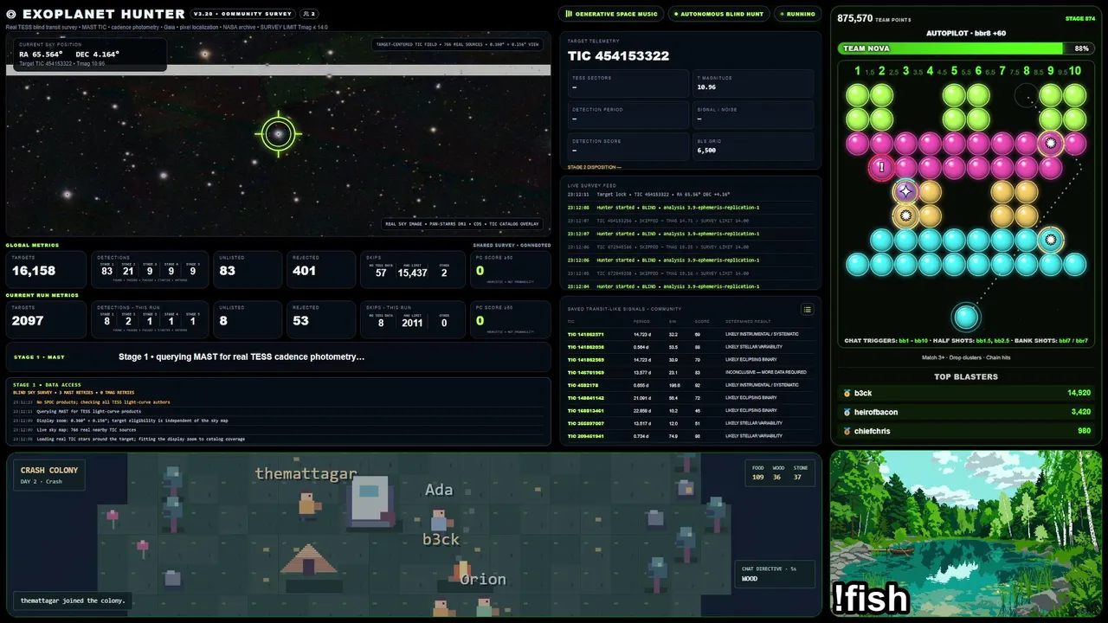The image size is (1108, 623).
Task: Click the tent shelter in Crash Colony
Action: point(308,560)
